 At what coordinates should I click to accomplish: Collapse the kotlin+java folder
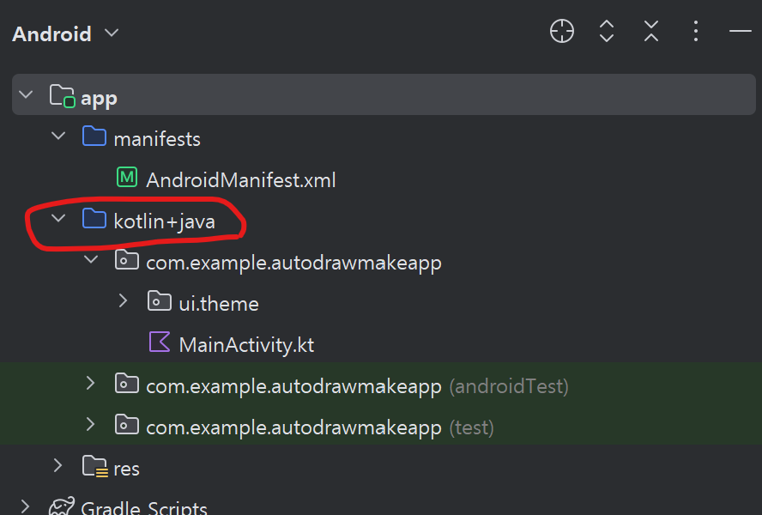tap(58, 218)
